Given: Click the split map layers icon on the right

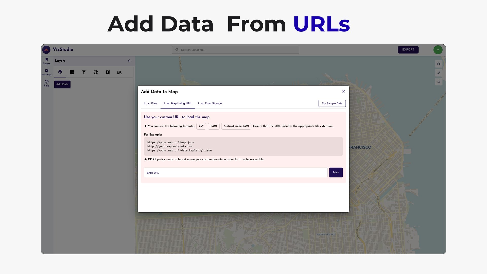Looking at the screenshot, I should [x=439, y=82].
